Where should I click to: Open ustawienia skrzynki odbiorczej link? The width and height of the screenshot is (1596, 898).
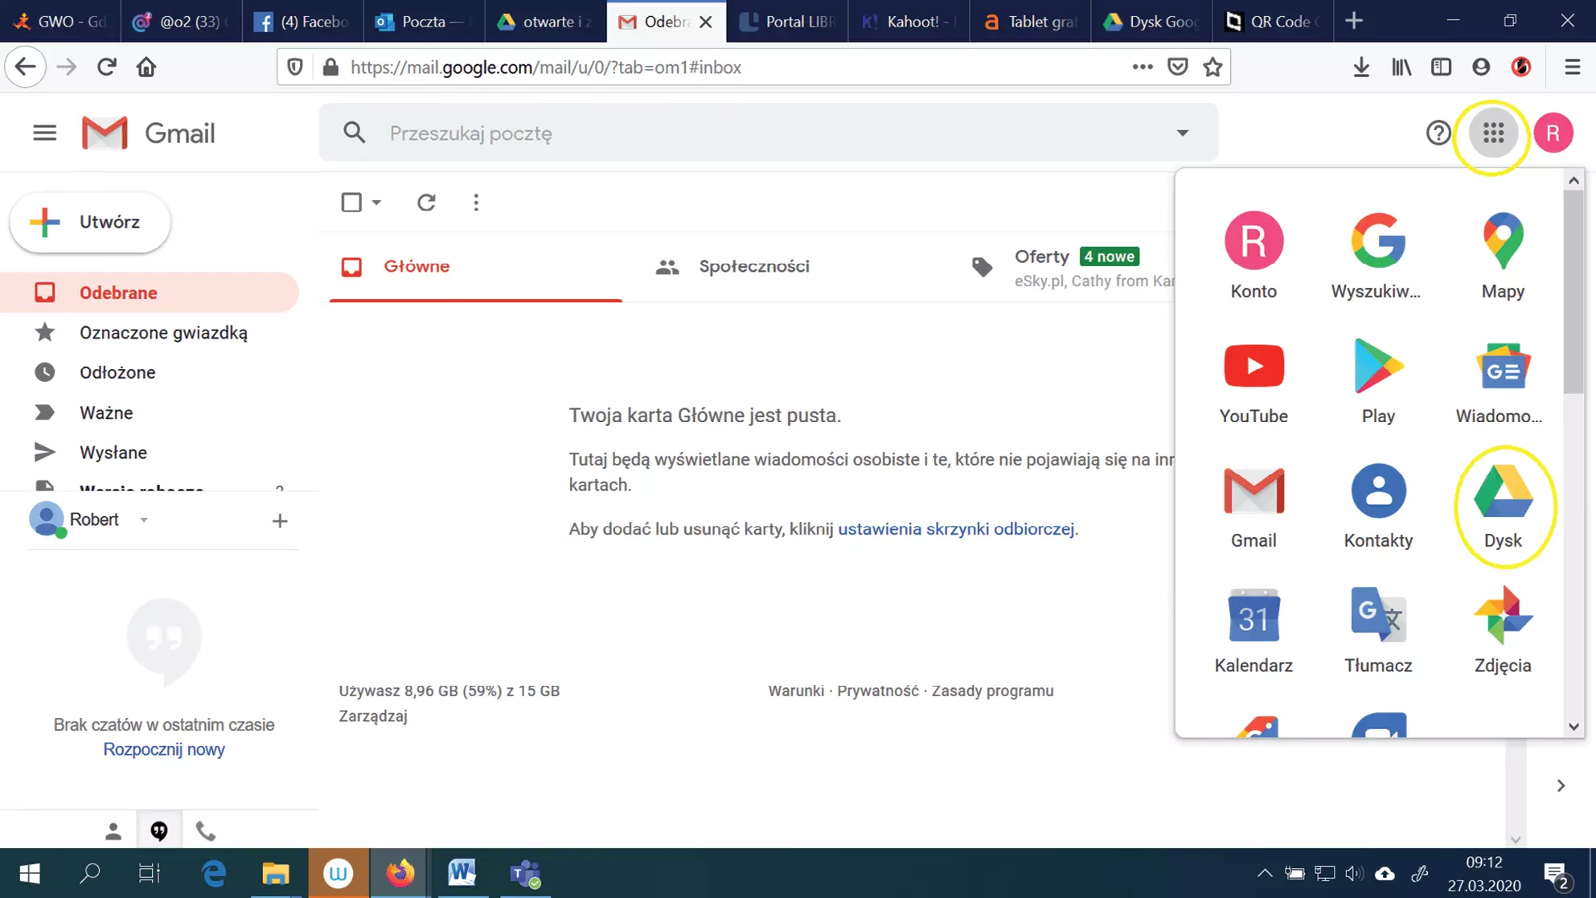pyautogui.click(x=956, y=529)
